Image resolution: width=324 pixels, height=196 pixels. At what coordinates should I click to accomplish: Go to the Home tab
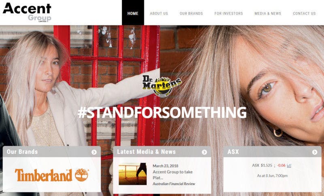[x=133, y=13]
